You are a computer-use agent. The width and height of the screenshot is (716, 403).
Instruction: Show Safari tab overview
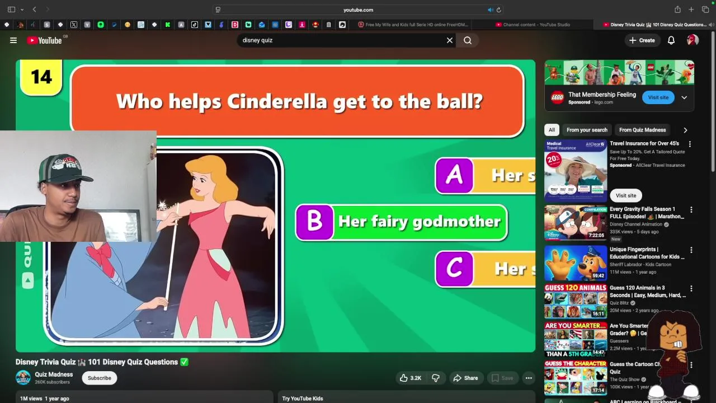tap(705, 10)
